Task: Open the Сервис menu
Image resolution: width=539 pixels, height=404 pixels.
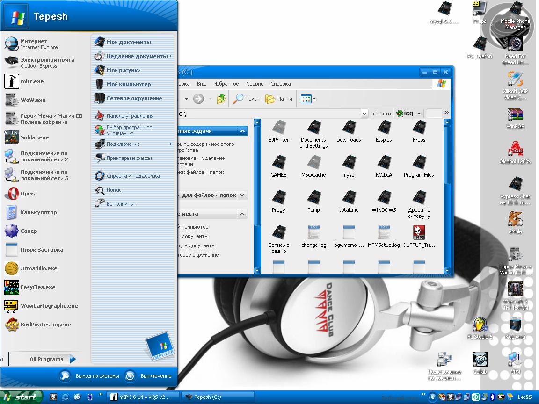Action: 255,84
